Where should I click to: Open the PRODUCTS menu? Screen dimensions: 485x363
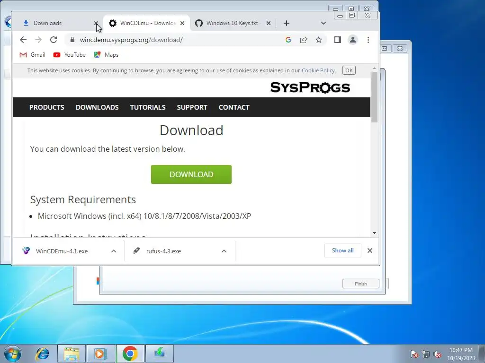[47, 107]
